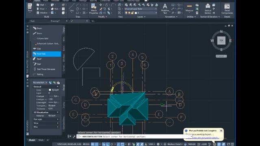The width and height of the screenshot is (260, 146).
Task: Switch to the Drawing1 document tab
Action: (x=55, y=21)
